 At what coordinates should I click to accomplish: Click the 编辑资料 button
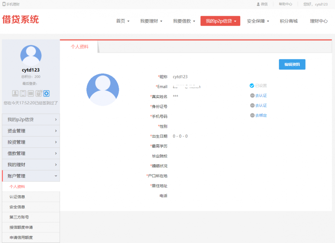[292, 64]
